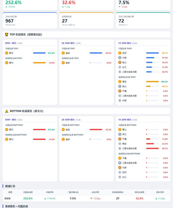Click the red progress bar in the 24.5% row

(x=150, y=144)
